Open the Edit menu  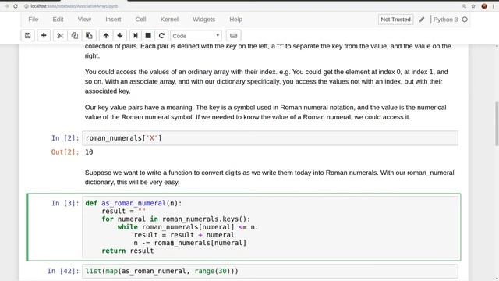tap(58, 20)
